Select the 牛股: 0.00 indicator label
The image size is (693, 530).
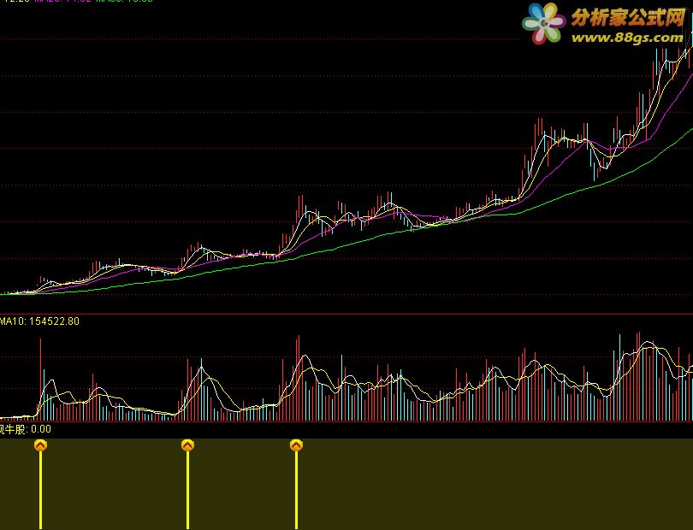[x=25, y=429]
